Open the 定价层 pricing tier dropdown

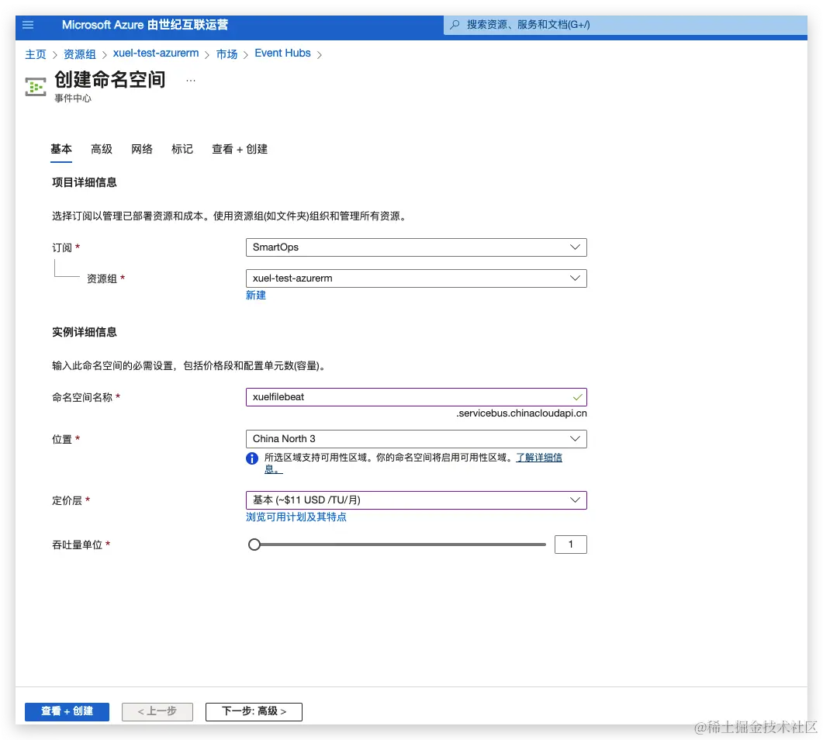click(417, 500)
